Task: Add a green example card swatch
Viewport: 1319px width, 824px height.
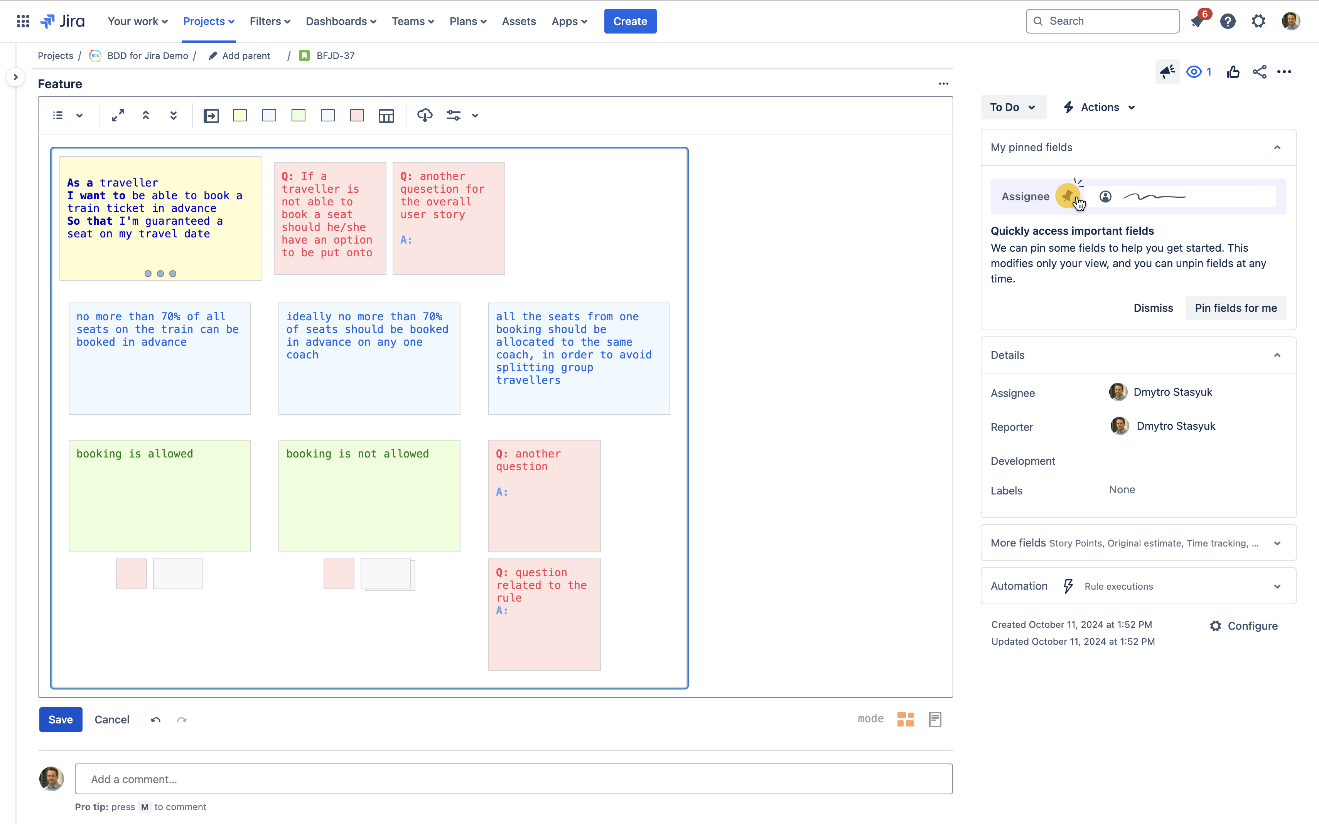Action: (x=298, y=116)
